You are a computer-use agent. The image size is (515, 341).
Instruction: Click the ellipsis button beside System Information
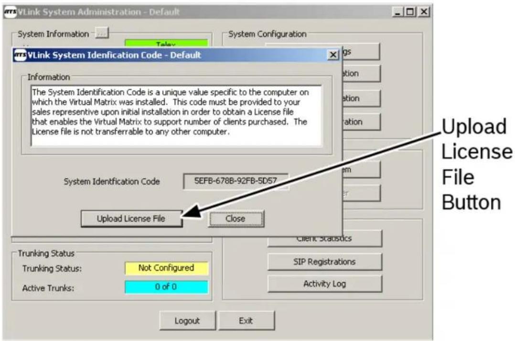coord(102,33)
